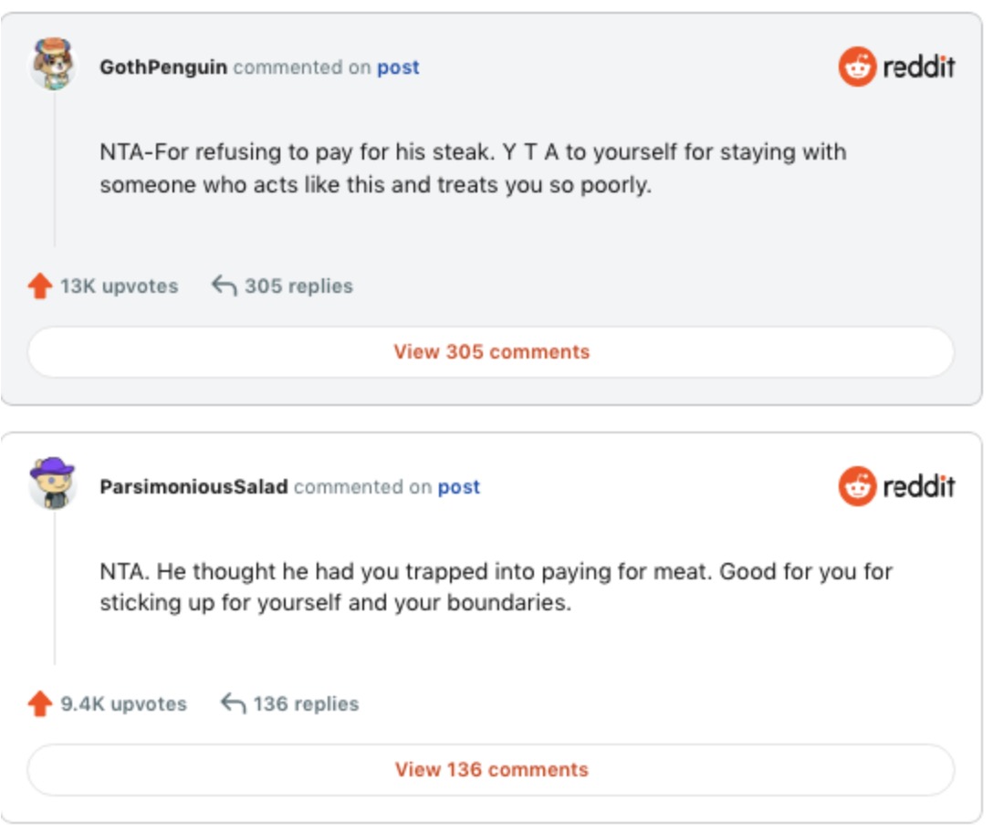The width and height of the screenshot is (993, 832).
Task: Open the GothPenguin username profile
Action: 163,68
